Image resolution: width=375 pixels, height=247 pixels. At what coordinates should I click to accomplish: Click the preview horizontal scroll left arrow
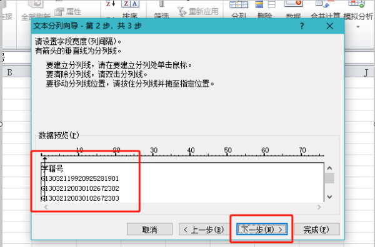tap(46, 207)
